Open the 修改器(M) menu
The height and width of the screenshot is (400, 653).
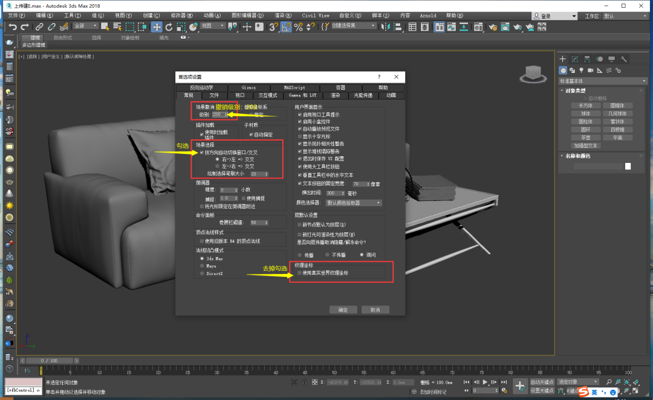181,15
